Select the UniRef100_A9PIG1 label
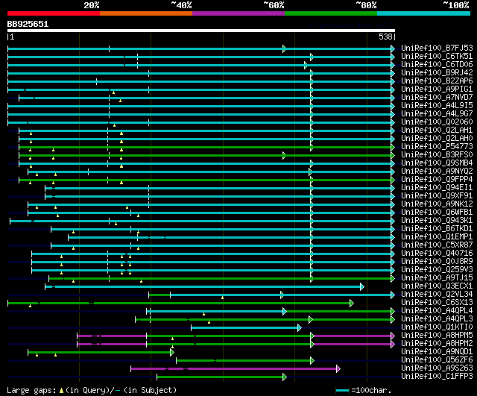The height and width of the screenshot is (396, 477). pyautogui.click(x=437, y=89)
